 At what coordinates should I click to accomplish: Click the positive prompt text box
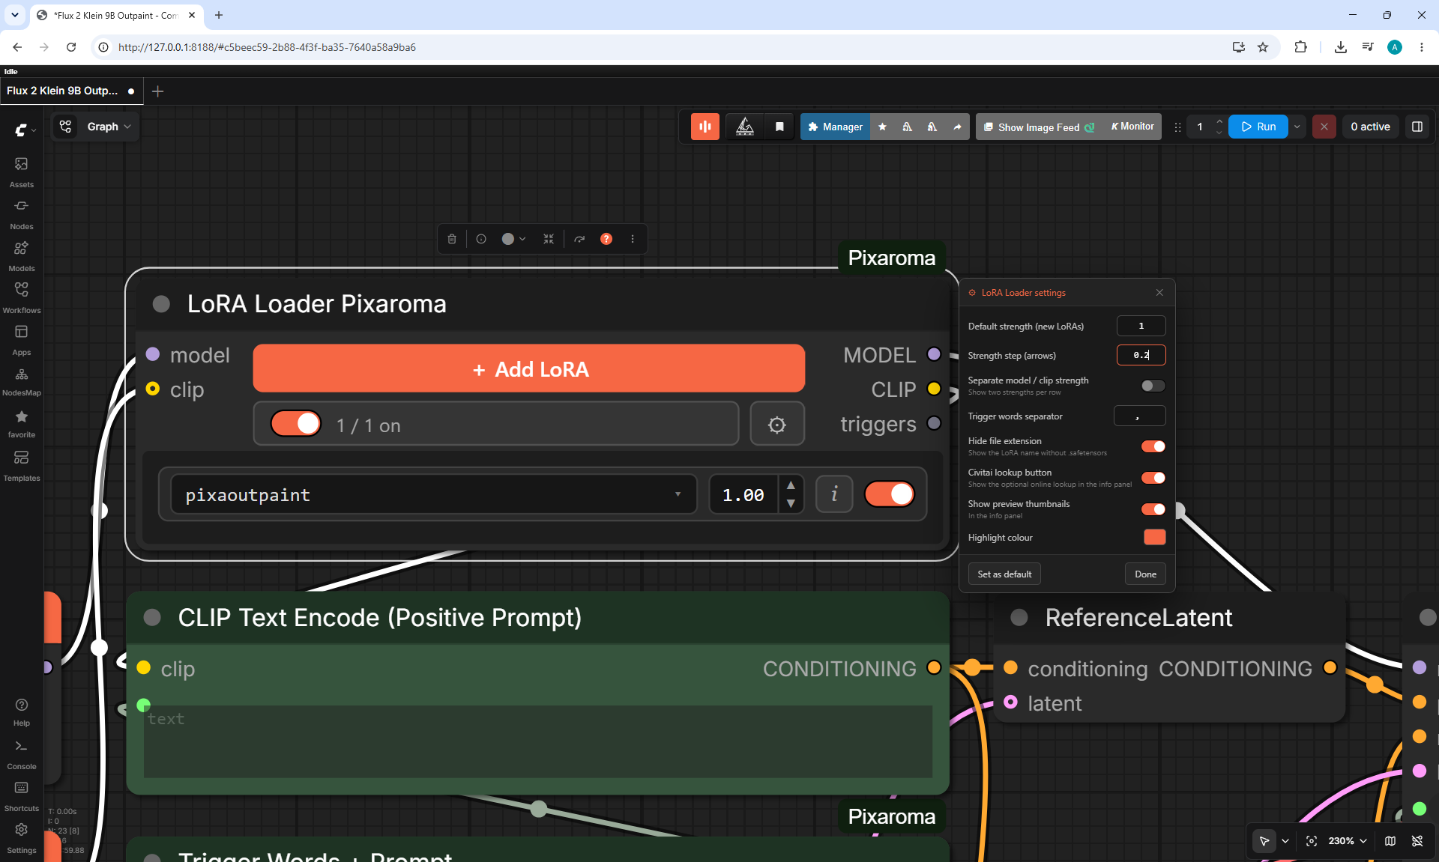(x=538, y=741)
